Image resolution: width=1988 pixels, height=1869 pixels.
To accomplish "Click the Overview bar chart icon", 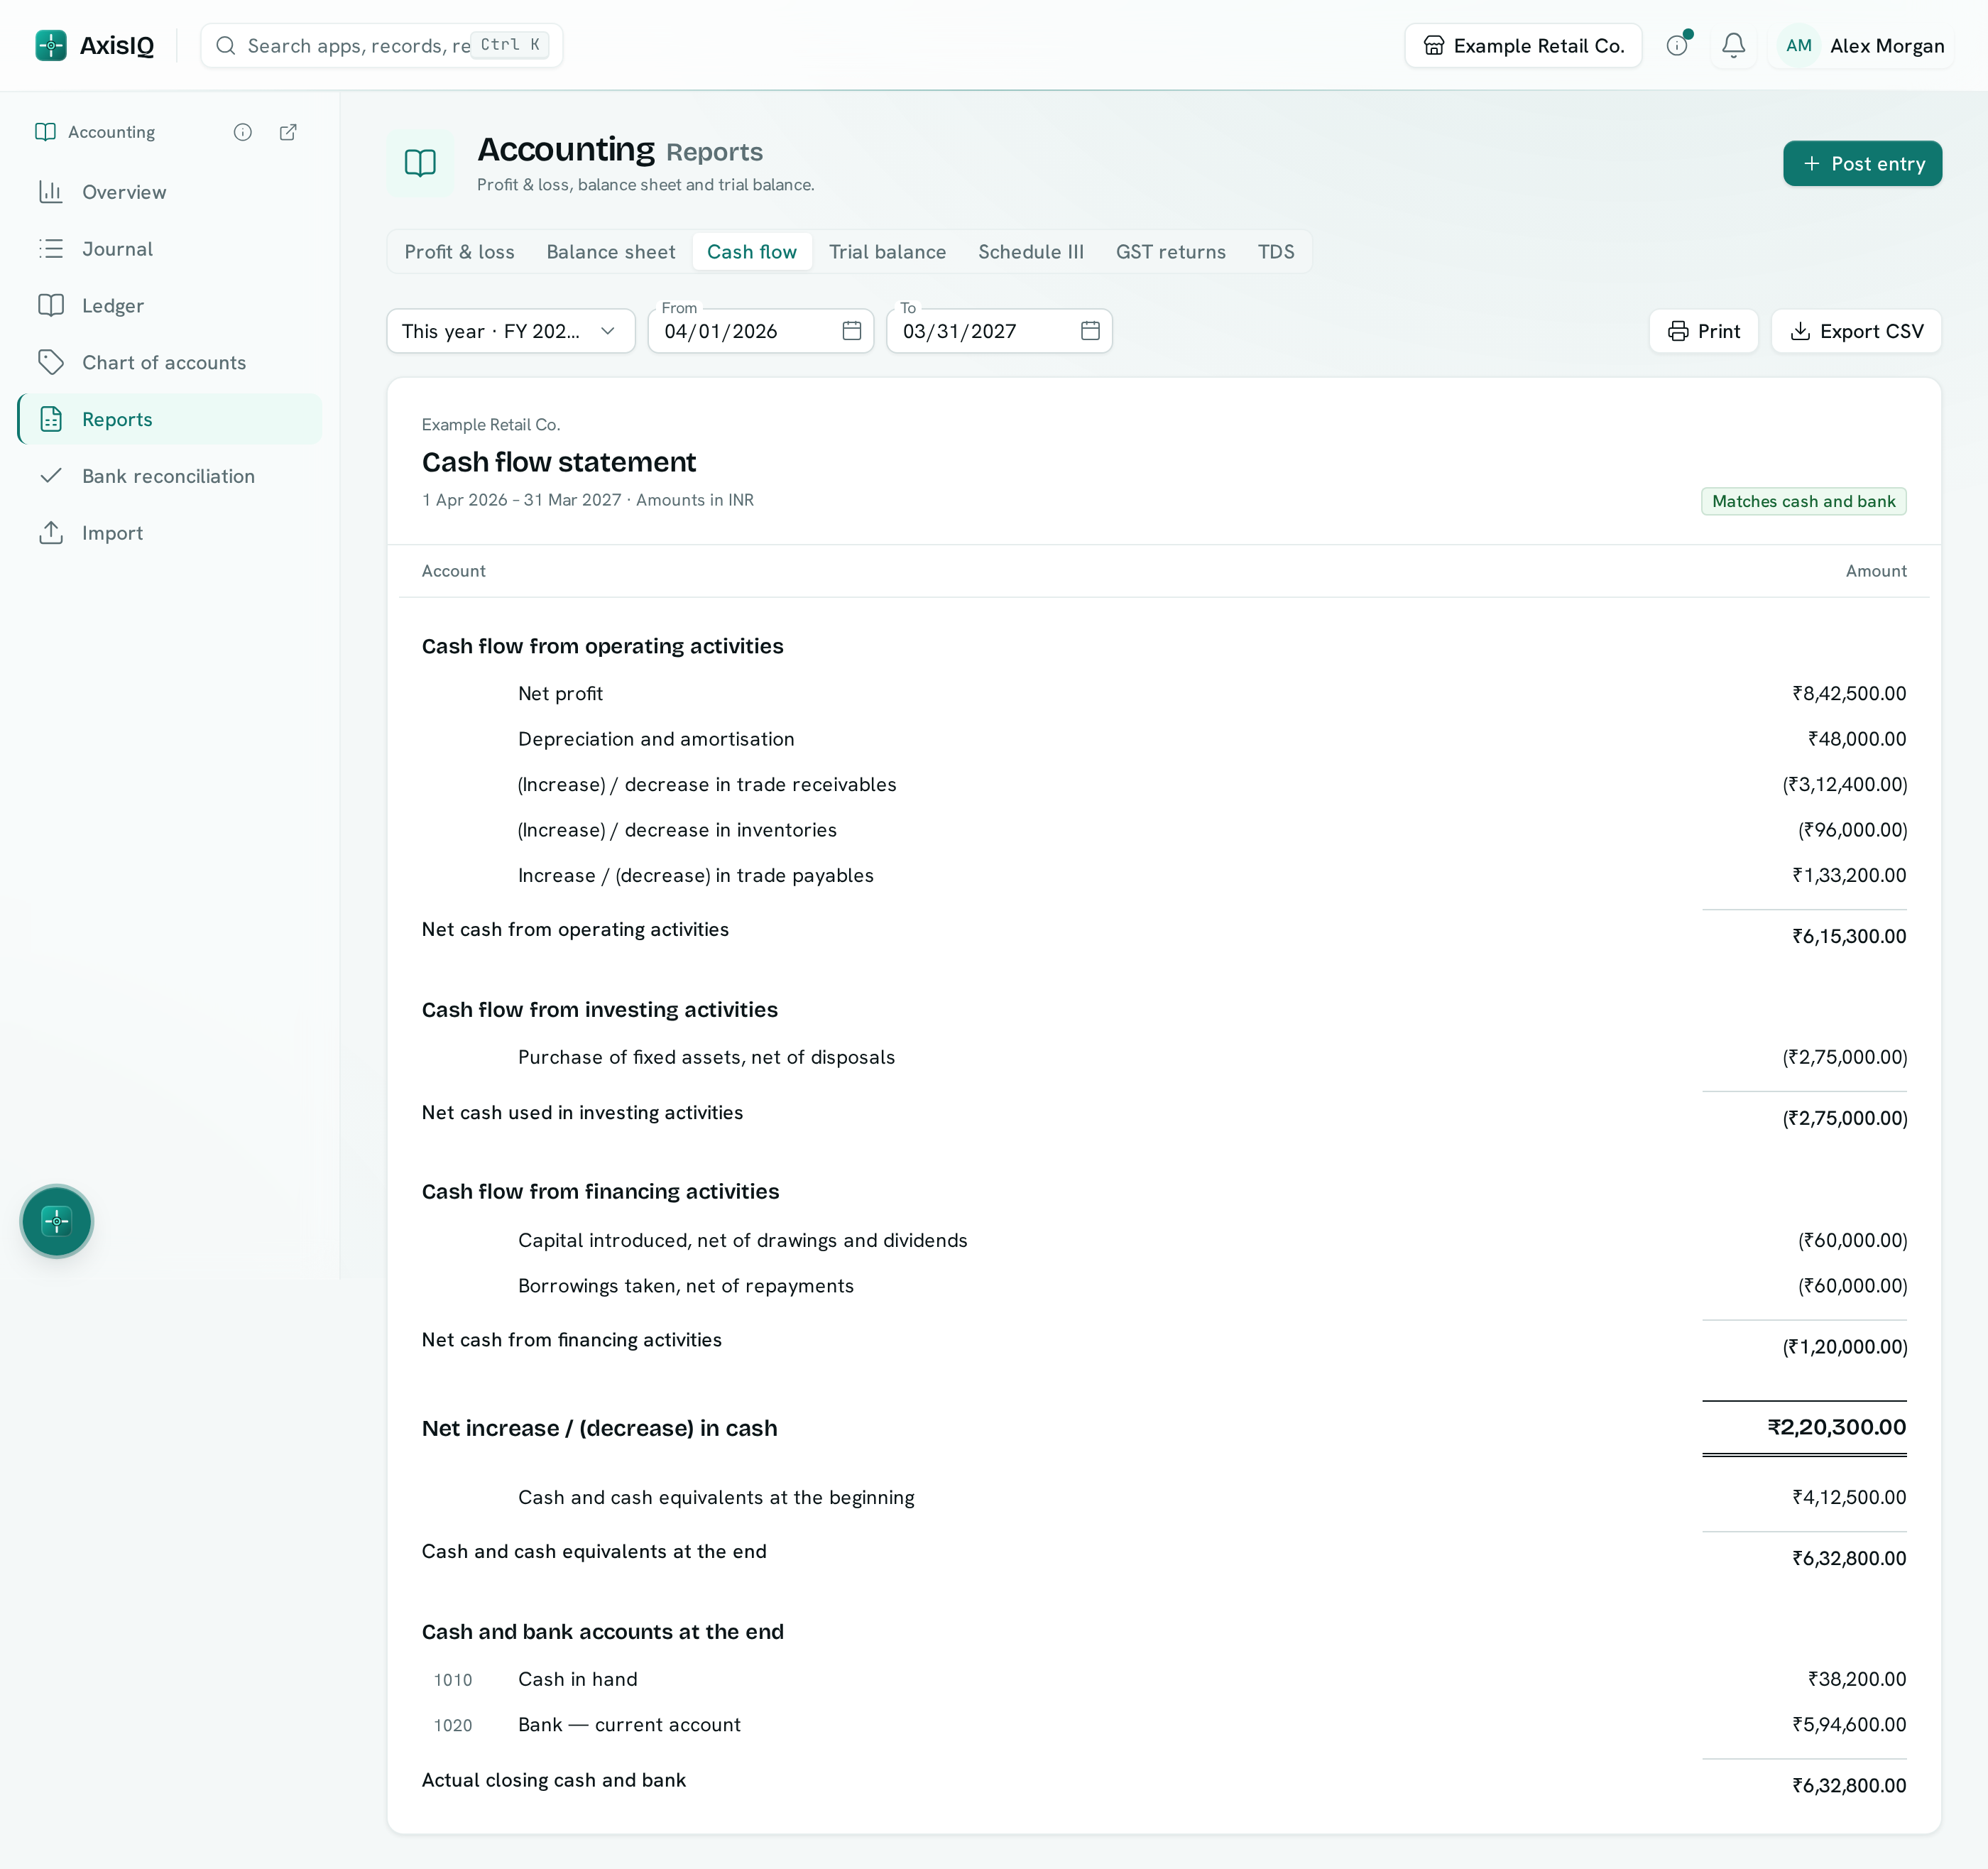I will (x=51, y=192).
